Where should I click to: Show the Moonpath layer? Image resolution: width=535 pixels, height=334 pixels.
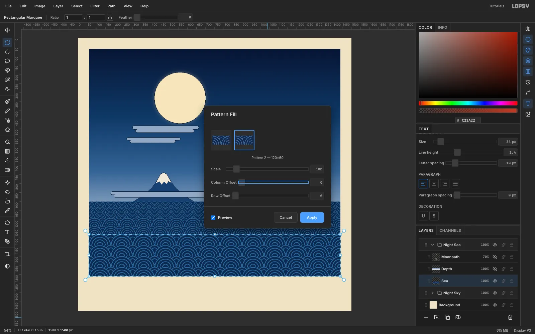click(495, 257)
